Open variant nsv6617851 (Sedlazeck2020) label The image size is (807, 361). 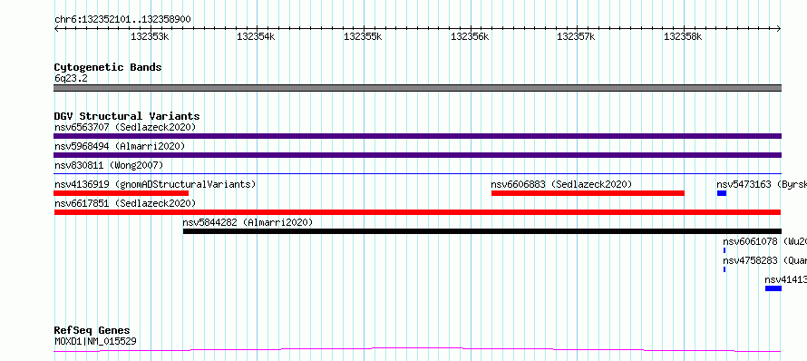[x=125, y=203]
